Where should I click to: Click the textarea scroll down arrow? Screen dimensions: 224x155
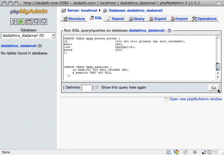click(218, 77)
